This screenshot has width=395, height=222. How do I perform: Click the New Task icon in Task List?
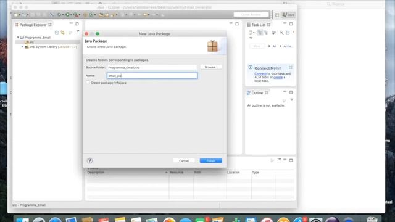[250, 33]
